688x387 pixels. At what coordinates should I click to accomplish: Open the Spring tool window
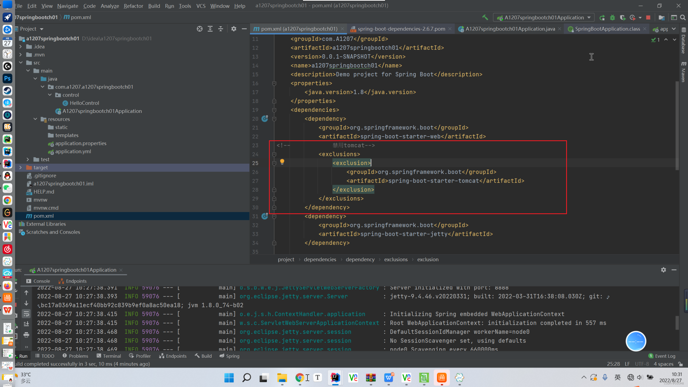(229, 356)
